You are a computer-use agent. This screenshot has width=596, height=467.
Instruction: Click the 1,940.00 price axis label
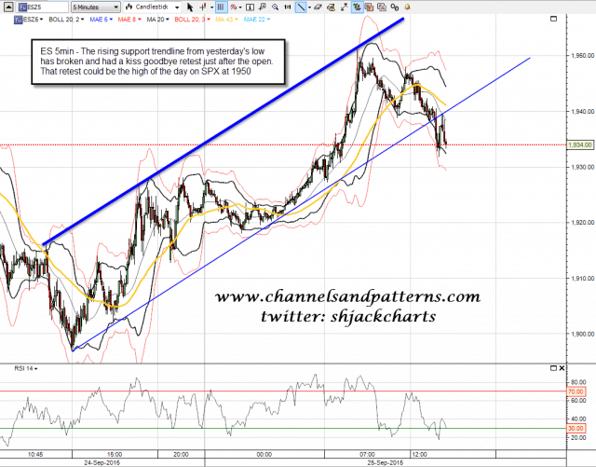click(x=582, y=112)
